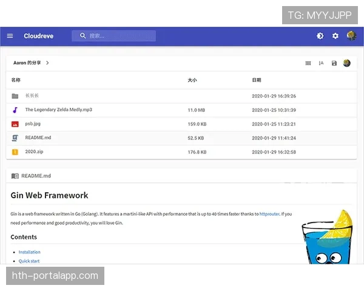Open settings via the gear icon
Image resolution: width=364 pixels, height=291 pixels.
[335, 36]
